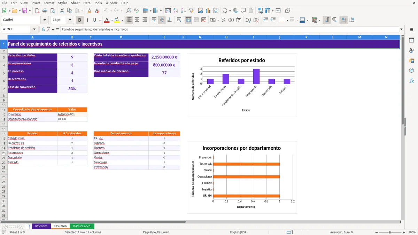
Task: Click the row 12 header
Action: point(4,114)
